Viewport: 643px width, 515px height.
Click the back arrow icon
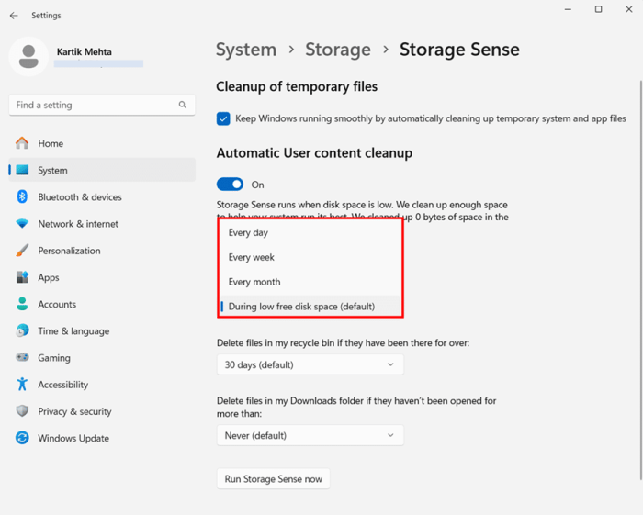[14, 16]
